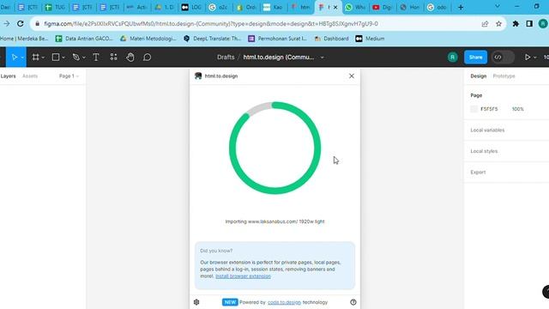The image size is (549, 309).
Task: Open the tab search chevron
Action: 498,6
